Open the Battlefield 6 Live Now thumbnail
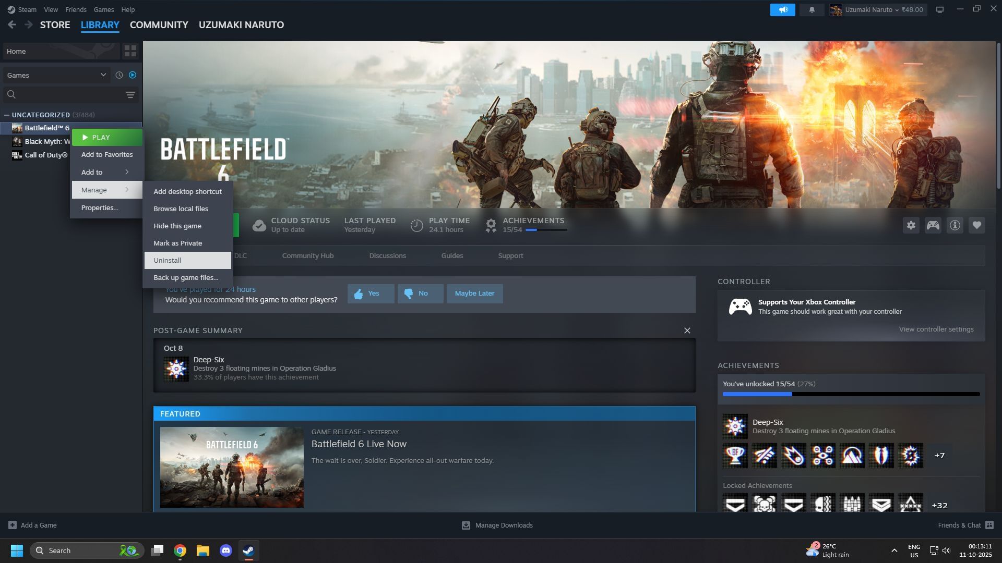This screenshot has height=563, width=1002. point(232,467)
